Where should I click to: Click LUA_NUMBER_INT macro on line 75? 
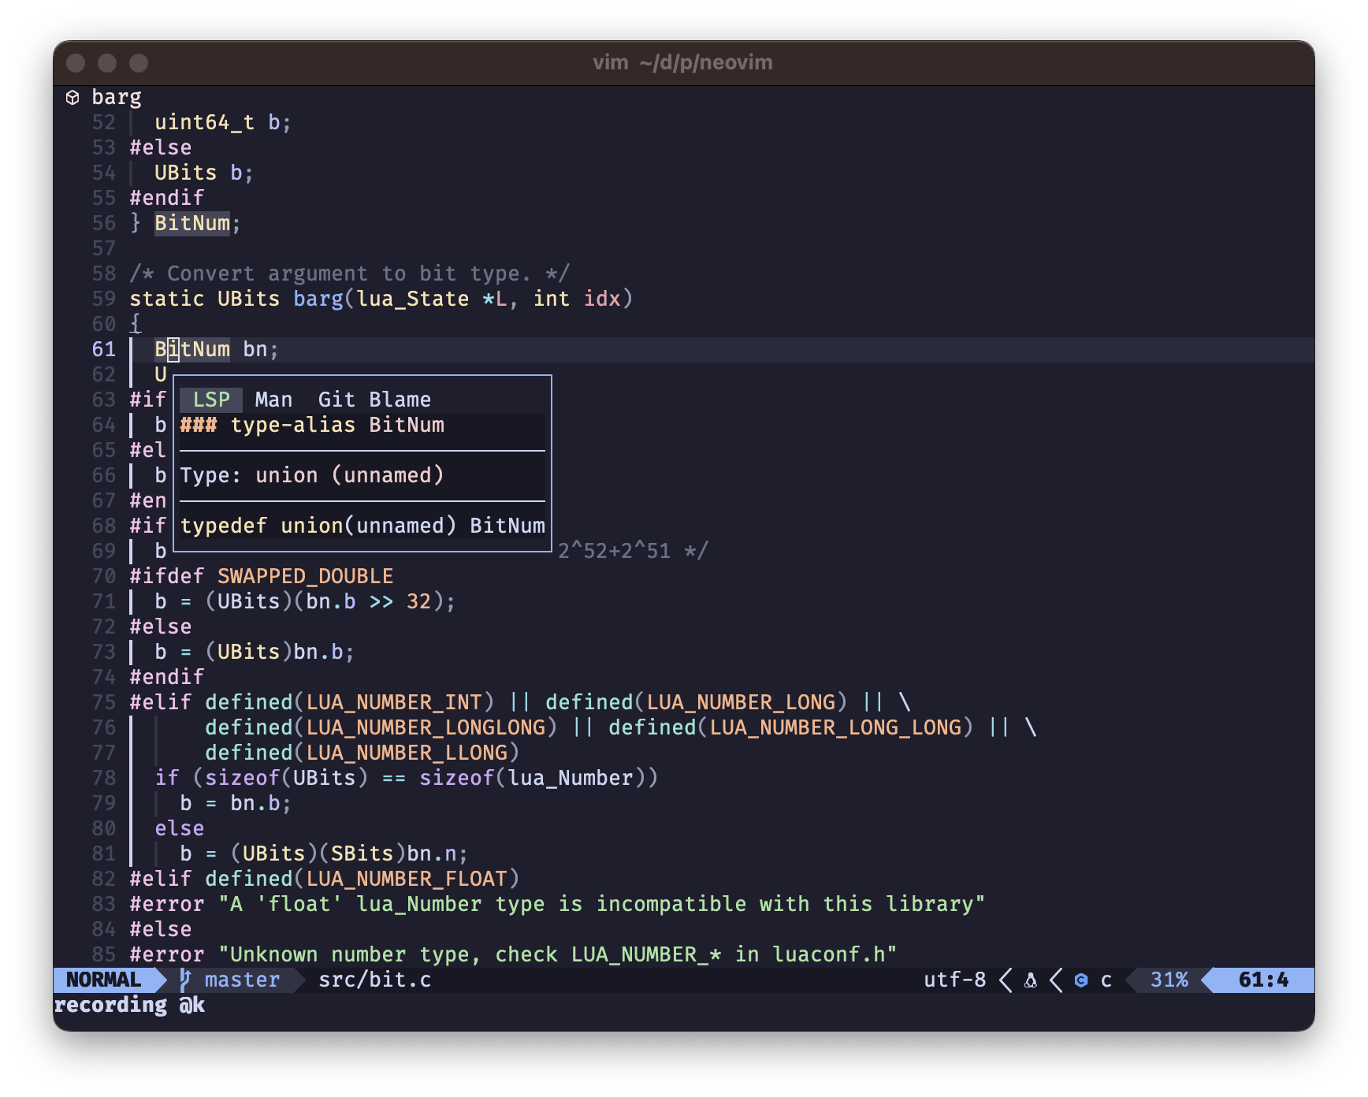394,702
